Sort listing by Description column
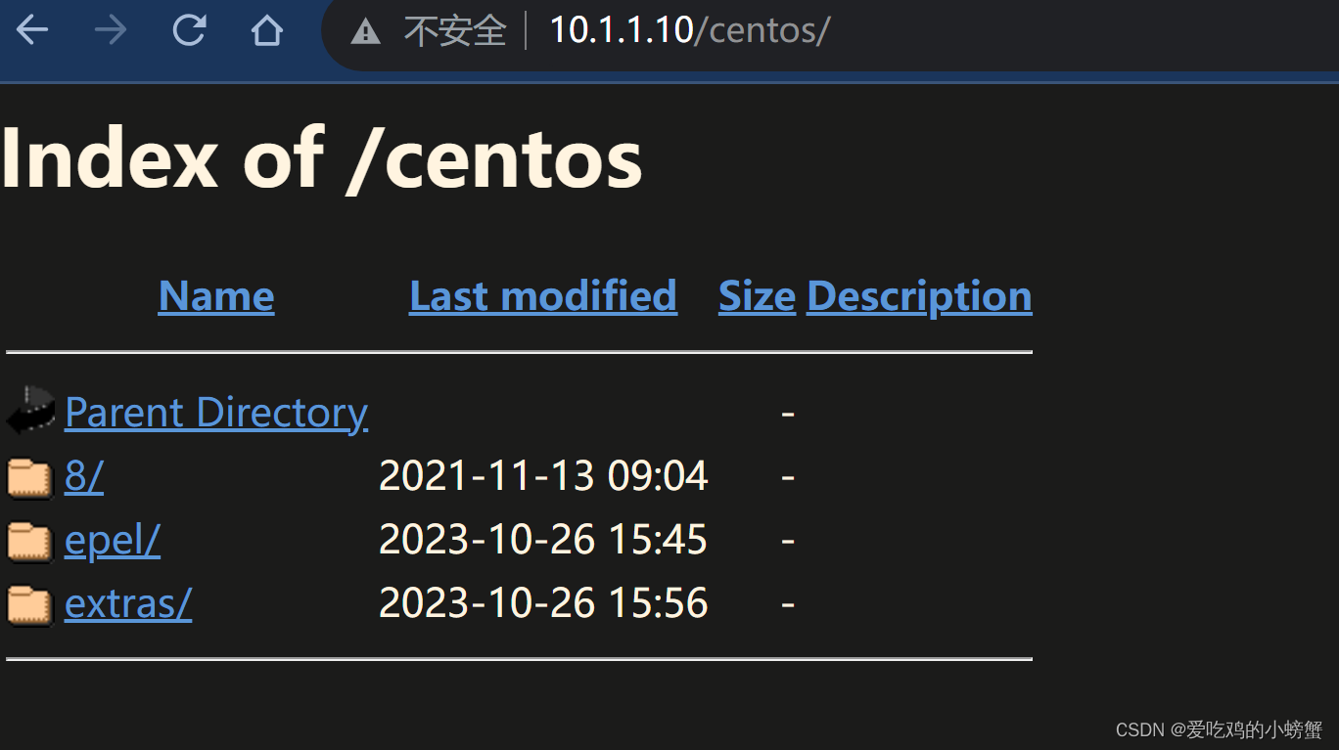 (x=918, y=295)
